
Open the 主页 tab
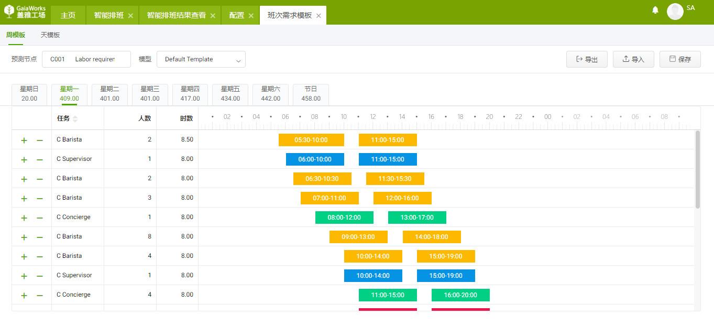click(68, 15)
